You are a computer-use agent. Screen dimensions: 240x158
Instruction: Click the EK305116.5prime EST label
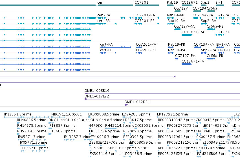pyautogui.click(x=105, y=154)
